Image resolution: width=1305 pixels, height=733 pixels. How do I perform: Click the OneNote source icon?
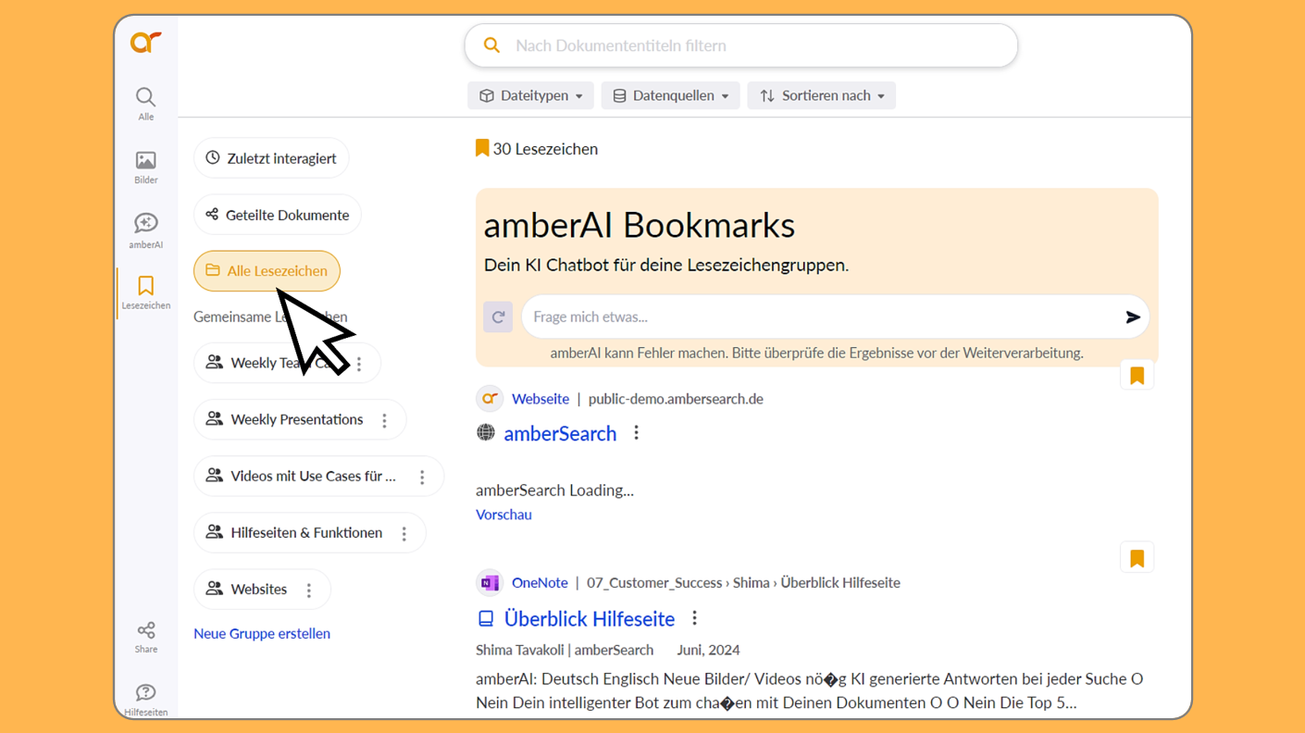click(490, 583)
